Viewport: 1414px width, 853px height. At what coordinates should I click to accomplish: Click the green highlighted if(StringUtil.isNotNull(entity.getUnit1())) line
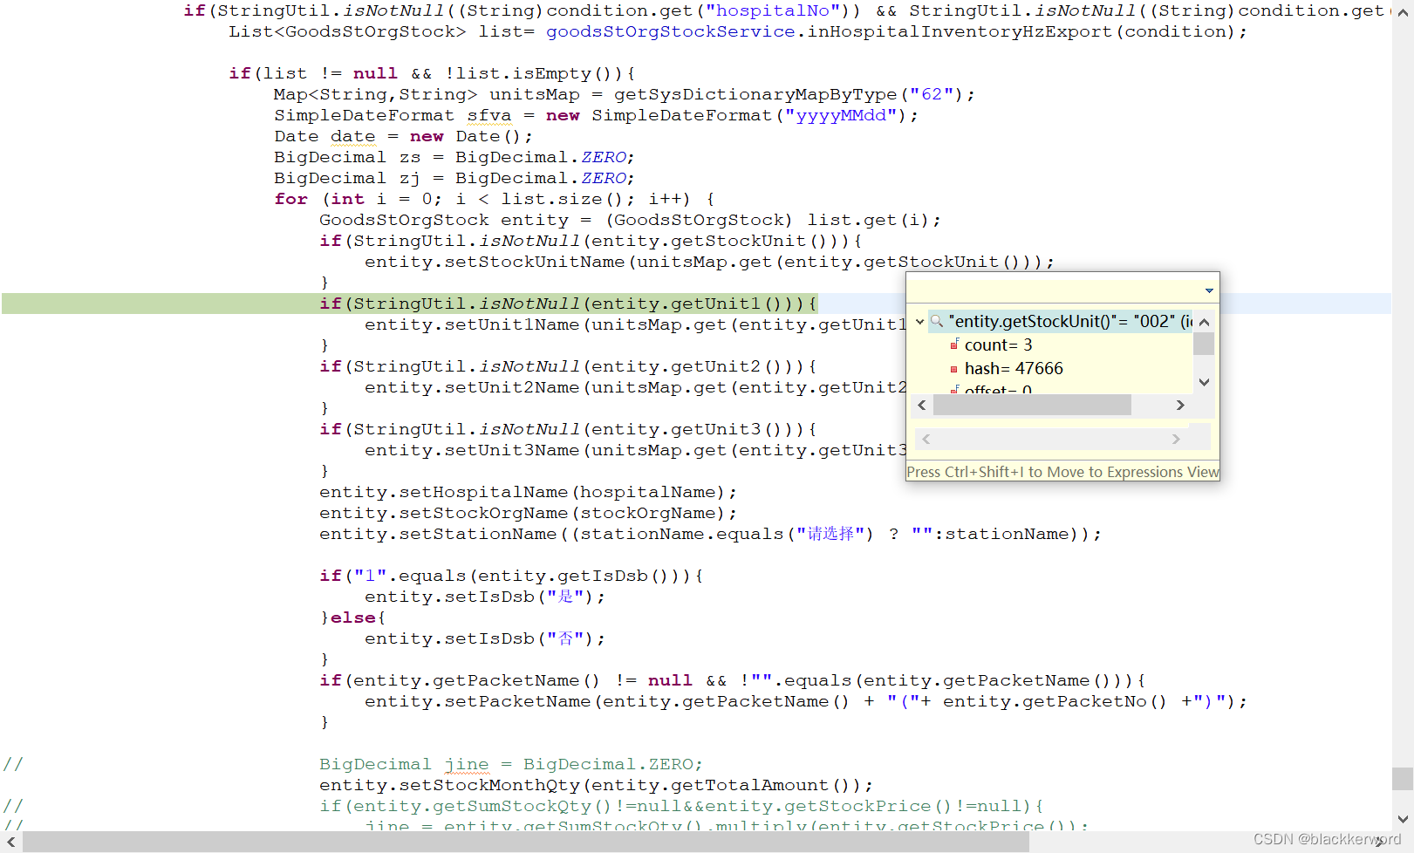[567, 304]
